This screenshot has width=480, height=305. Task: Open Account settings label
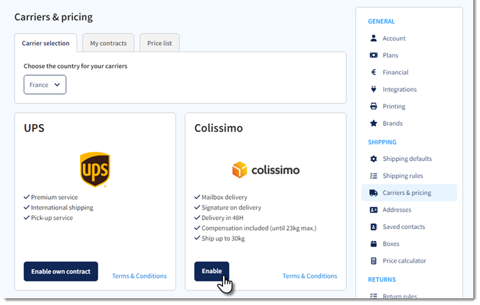pos(394,38)
